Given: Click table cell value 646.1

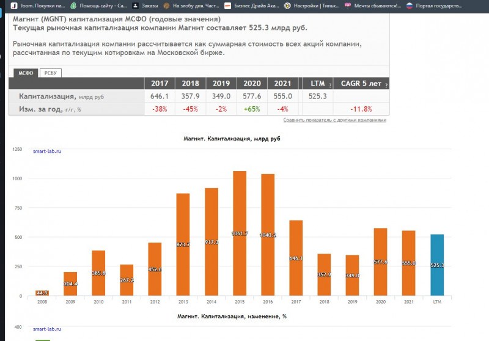Looking at the screenshot, I should [x=160, y=97].
